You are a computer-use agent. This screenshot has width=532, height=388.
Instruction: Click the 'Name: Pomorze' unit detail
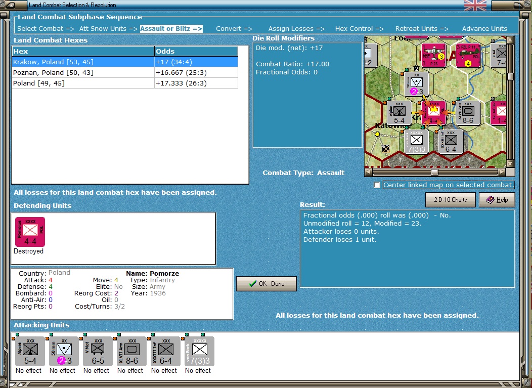[152, 273]
